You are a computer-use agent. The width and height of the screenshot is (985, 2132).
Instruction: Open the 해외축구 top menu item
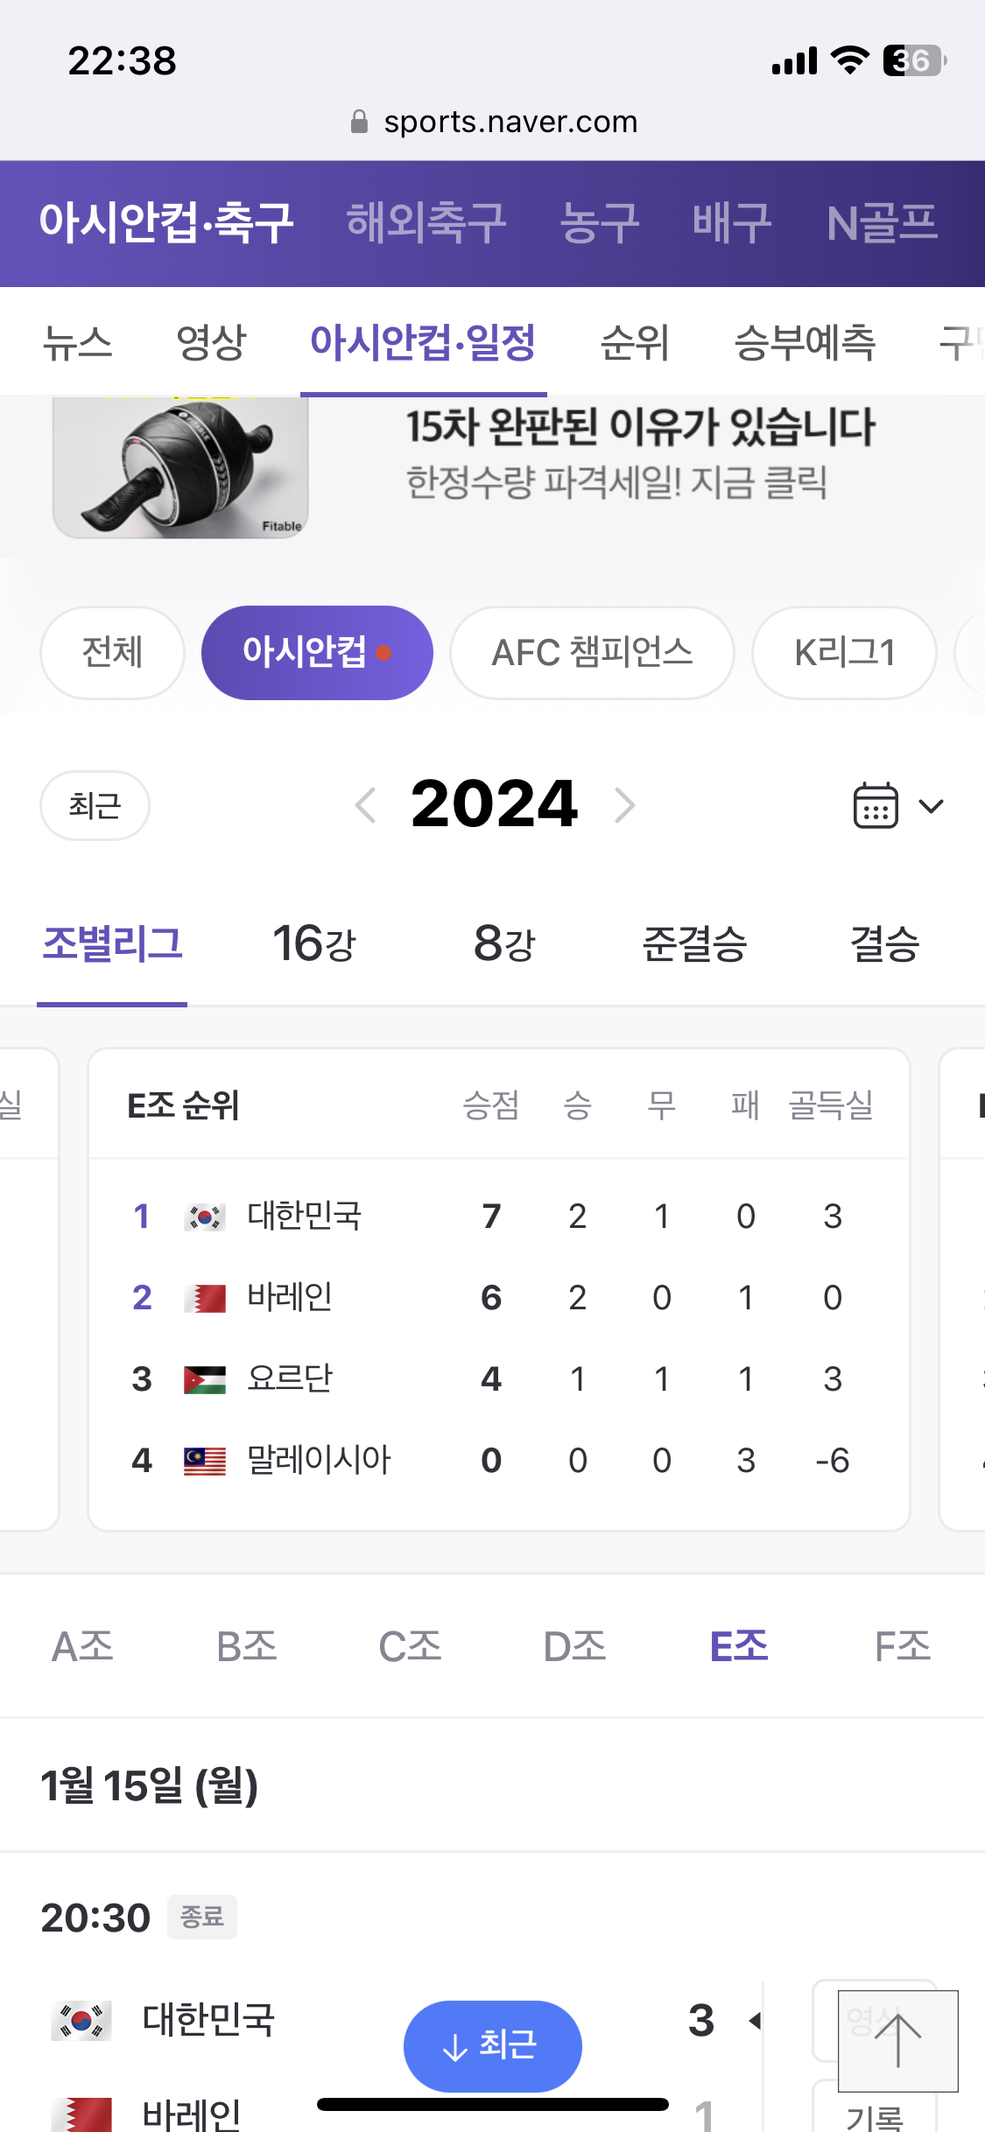[x=426, y=222]
